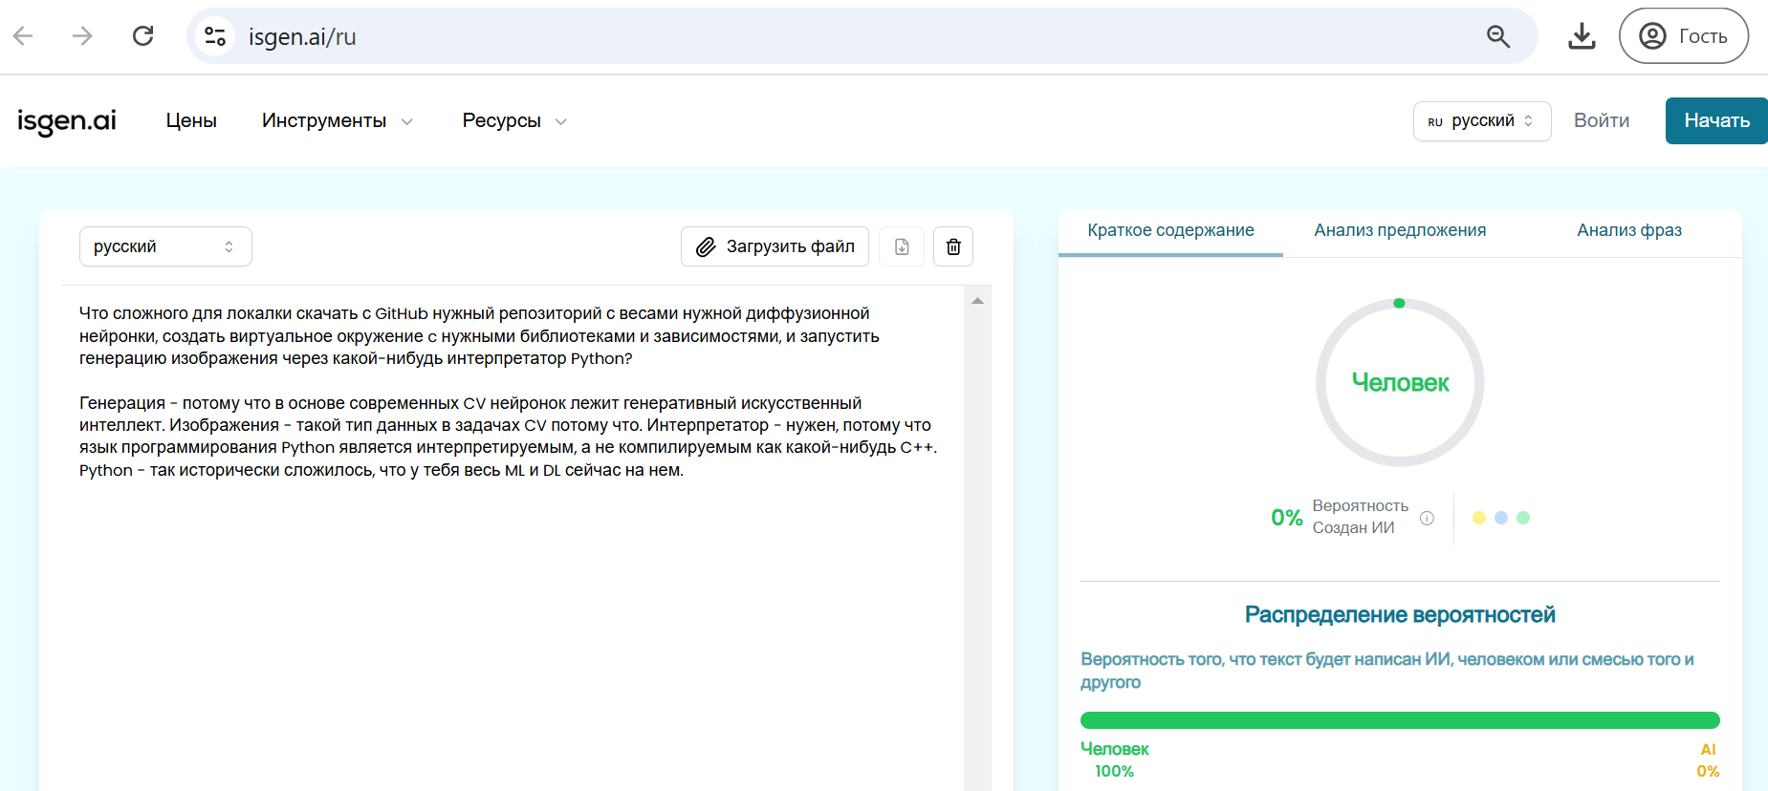Open the isgen.ai logo home link
Image resolution: width=1768 pixels, height=791 pixels.
pyautogui.click(x=67, y=121)
